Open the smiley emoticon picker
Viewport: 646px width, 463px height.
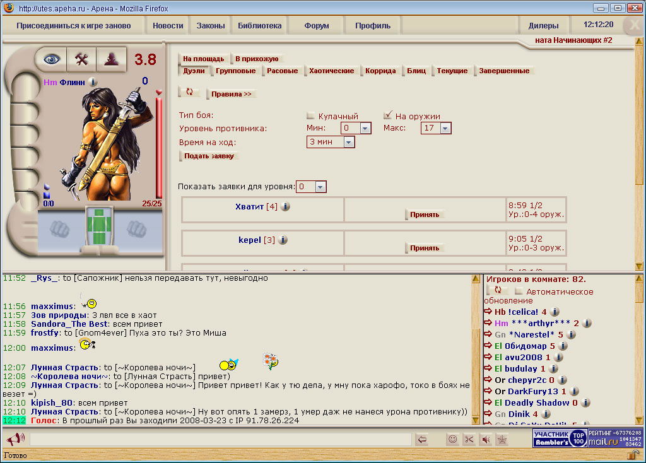click(452, 440)
